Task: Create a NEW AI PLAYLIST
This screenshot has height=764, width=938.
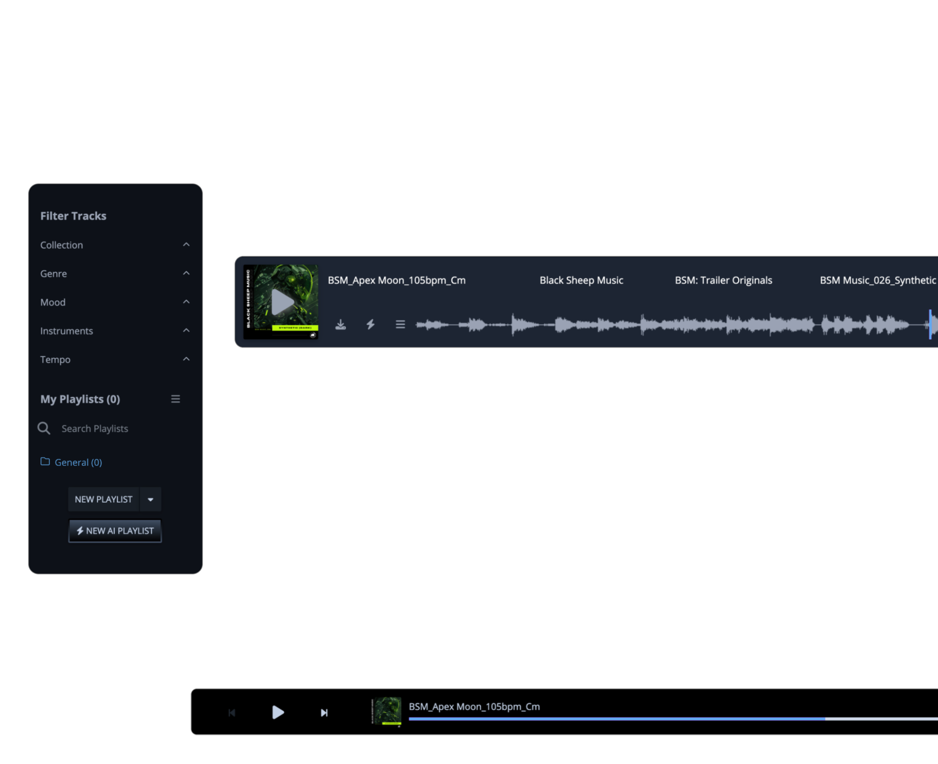Action: coord(115,531)
